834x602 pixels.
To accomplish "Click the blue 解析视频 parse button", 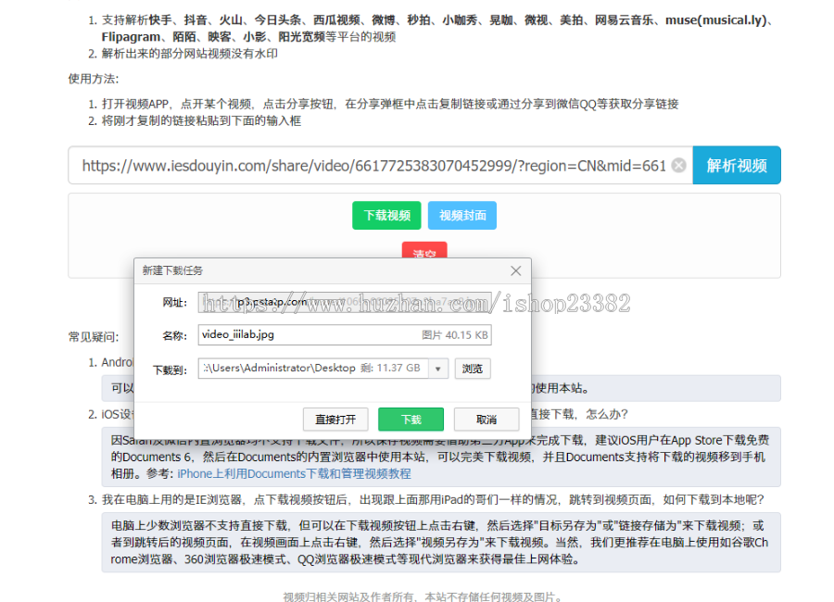I will [x=737, y=165].
